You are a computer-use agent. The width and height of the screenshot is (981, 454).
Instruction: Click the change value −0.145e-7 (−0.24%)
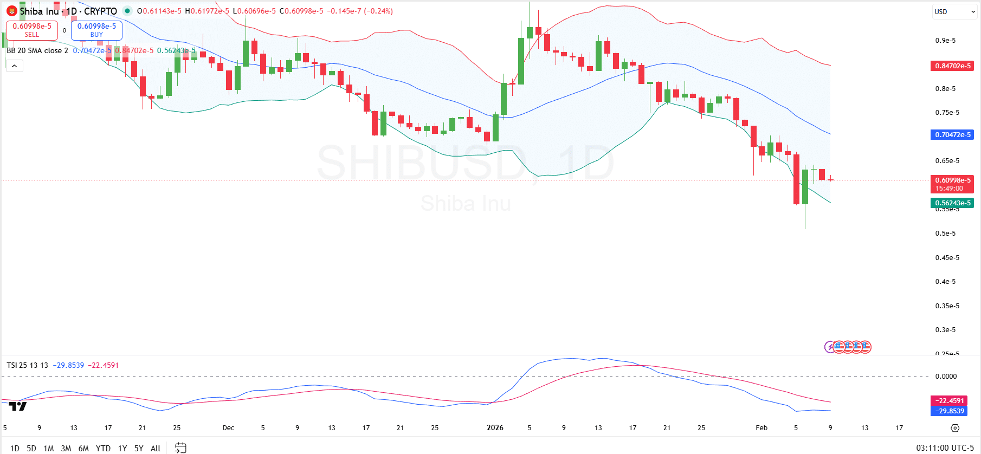tap(360, 11)
